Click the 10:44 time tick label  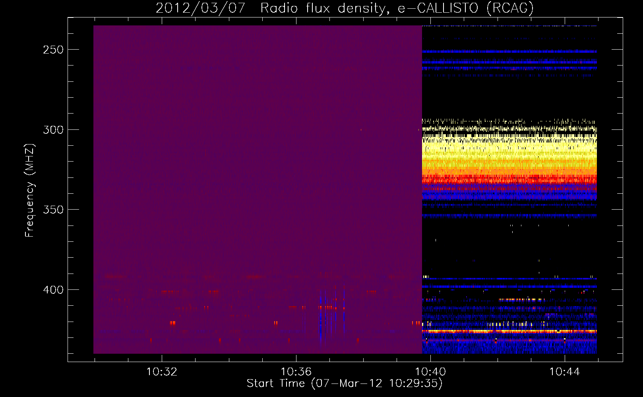[565, 372]
